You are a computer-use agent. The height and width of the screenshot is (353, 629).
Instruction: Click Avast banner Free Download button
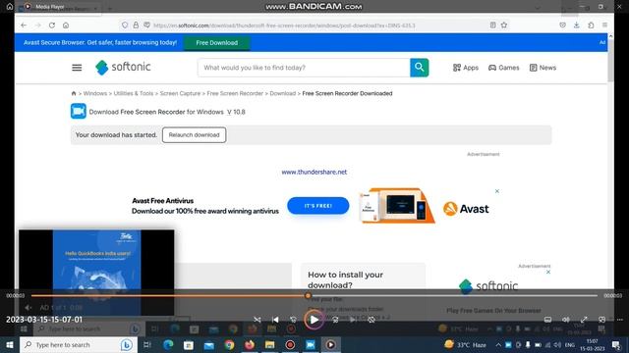point(216,43)
